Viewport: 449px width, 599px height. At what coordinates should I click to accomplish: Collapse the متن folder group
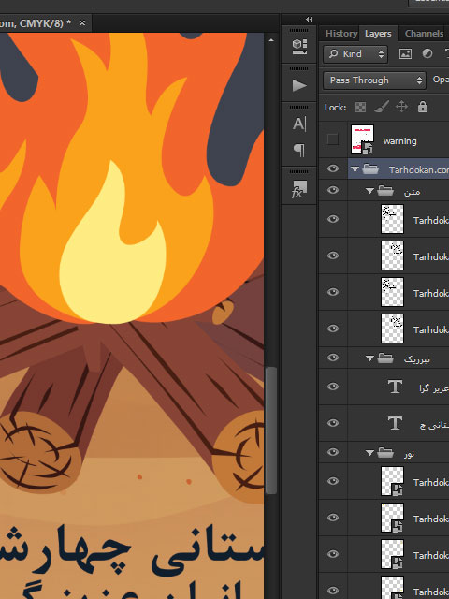(369, 190)
